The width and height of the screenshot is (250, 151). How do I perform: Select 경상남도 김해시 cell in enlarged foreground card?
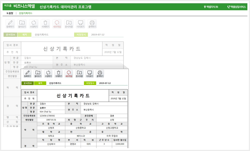pos(105,104)
